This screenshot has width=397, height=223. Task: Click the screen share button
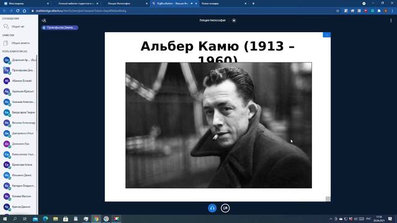coord(225,208)
